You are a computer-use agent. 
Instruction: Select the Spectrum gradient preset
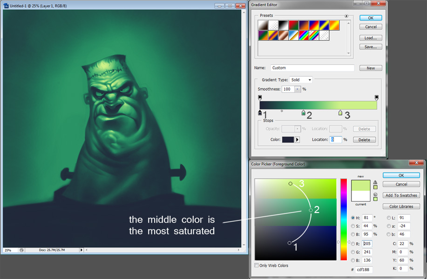click(x=304, y=36)
